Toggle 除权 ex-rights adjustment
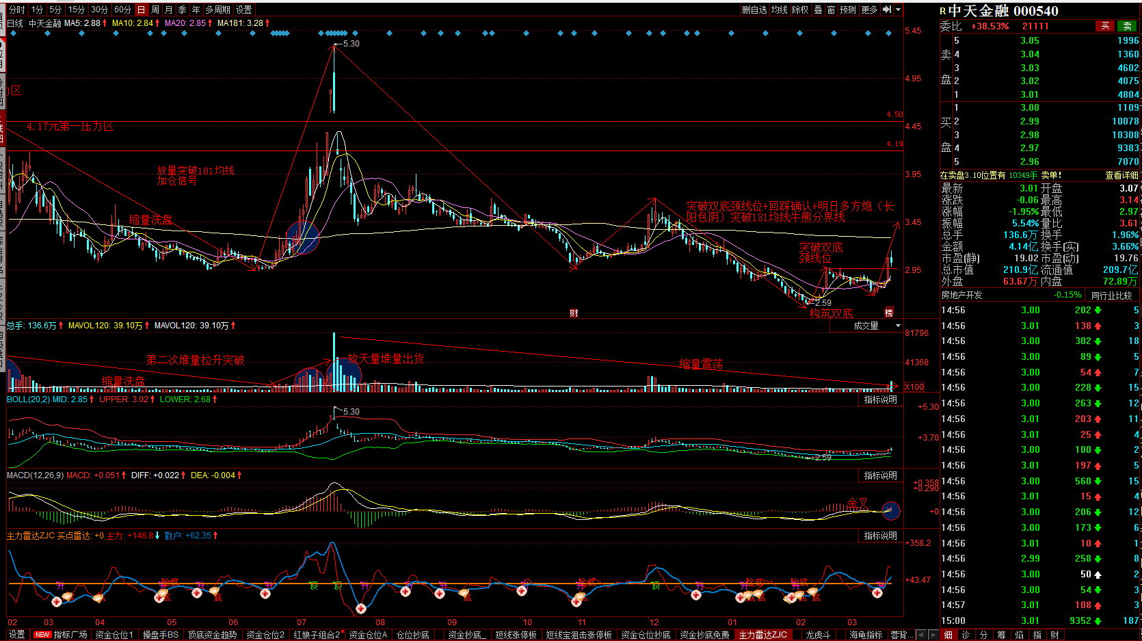1142x641 pixels. [x=800, y=10]
